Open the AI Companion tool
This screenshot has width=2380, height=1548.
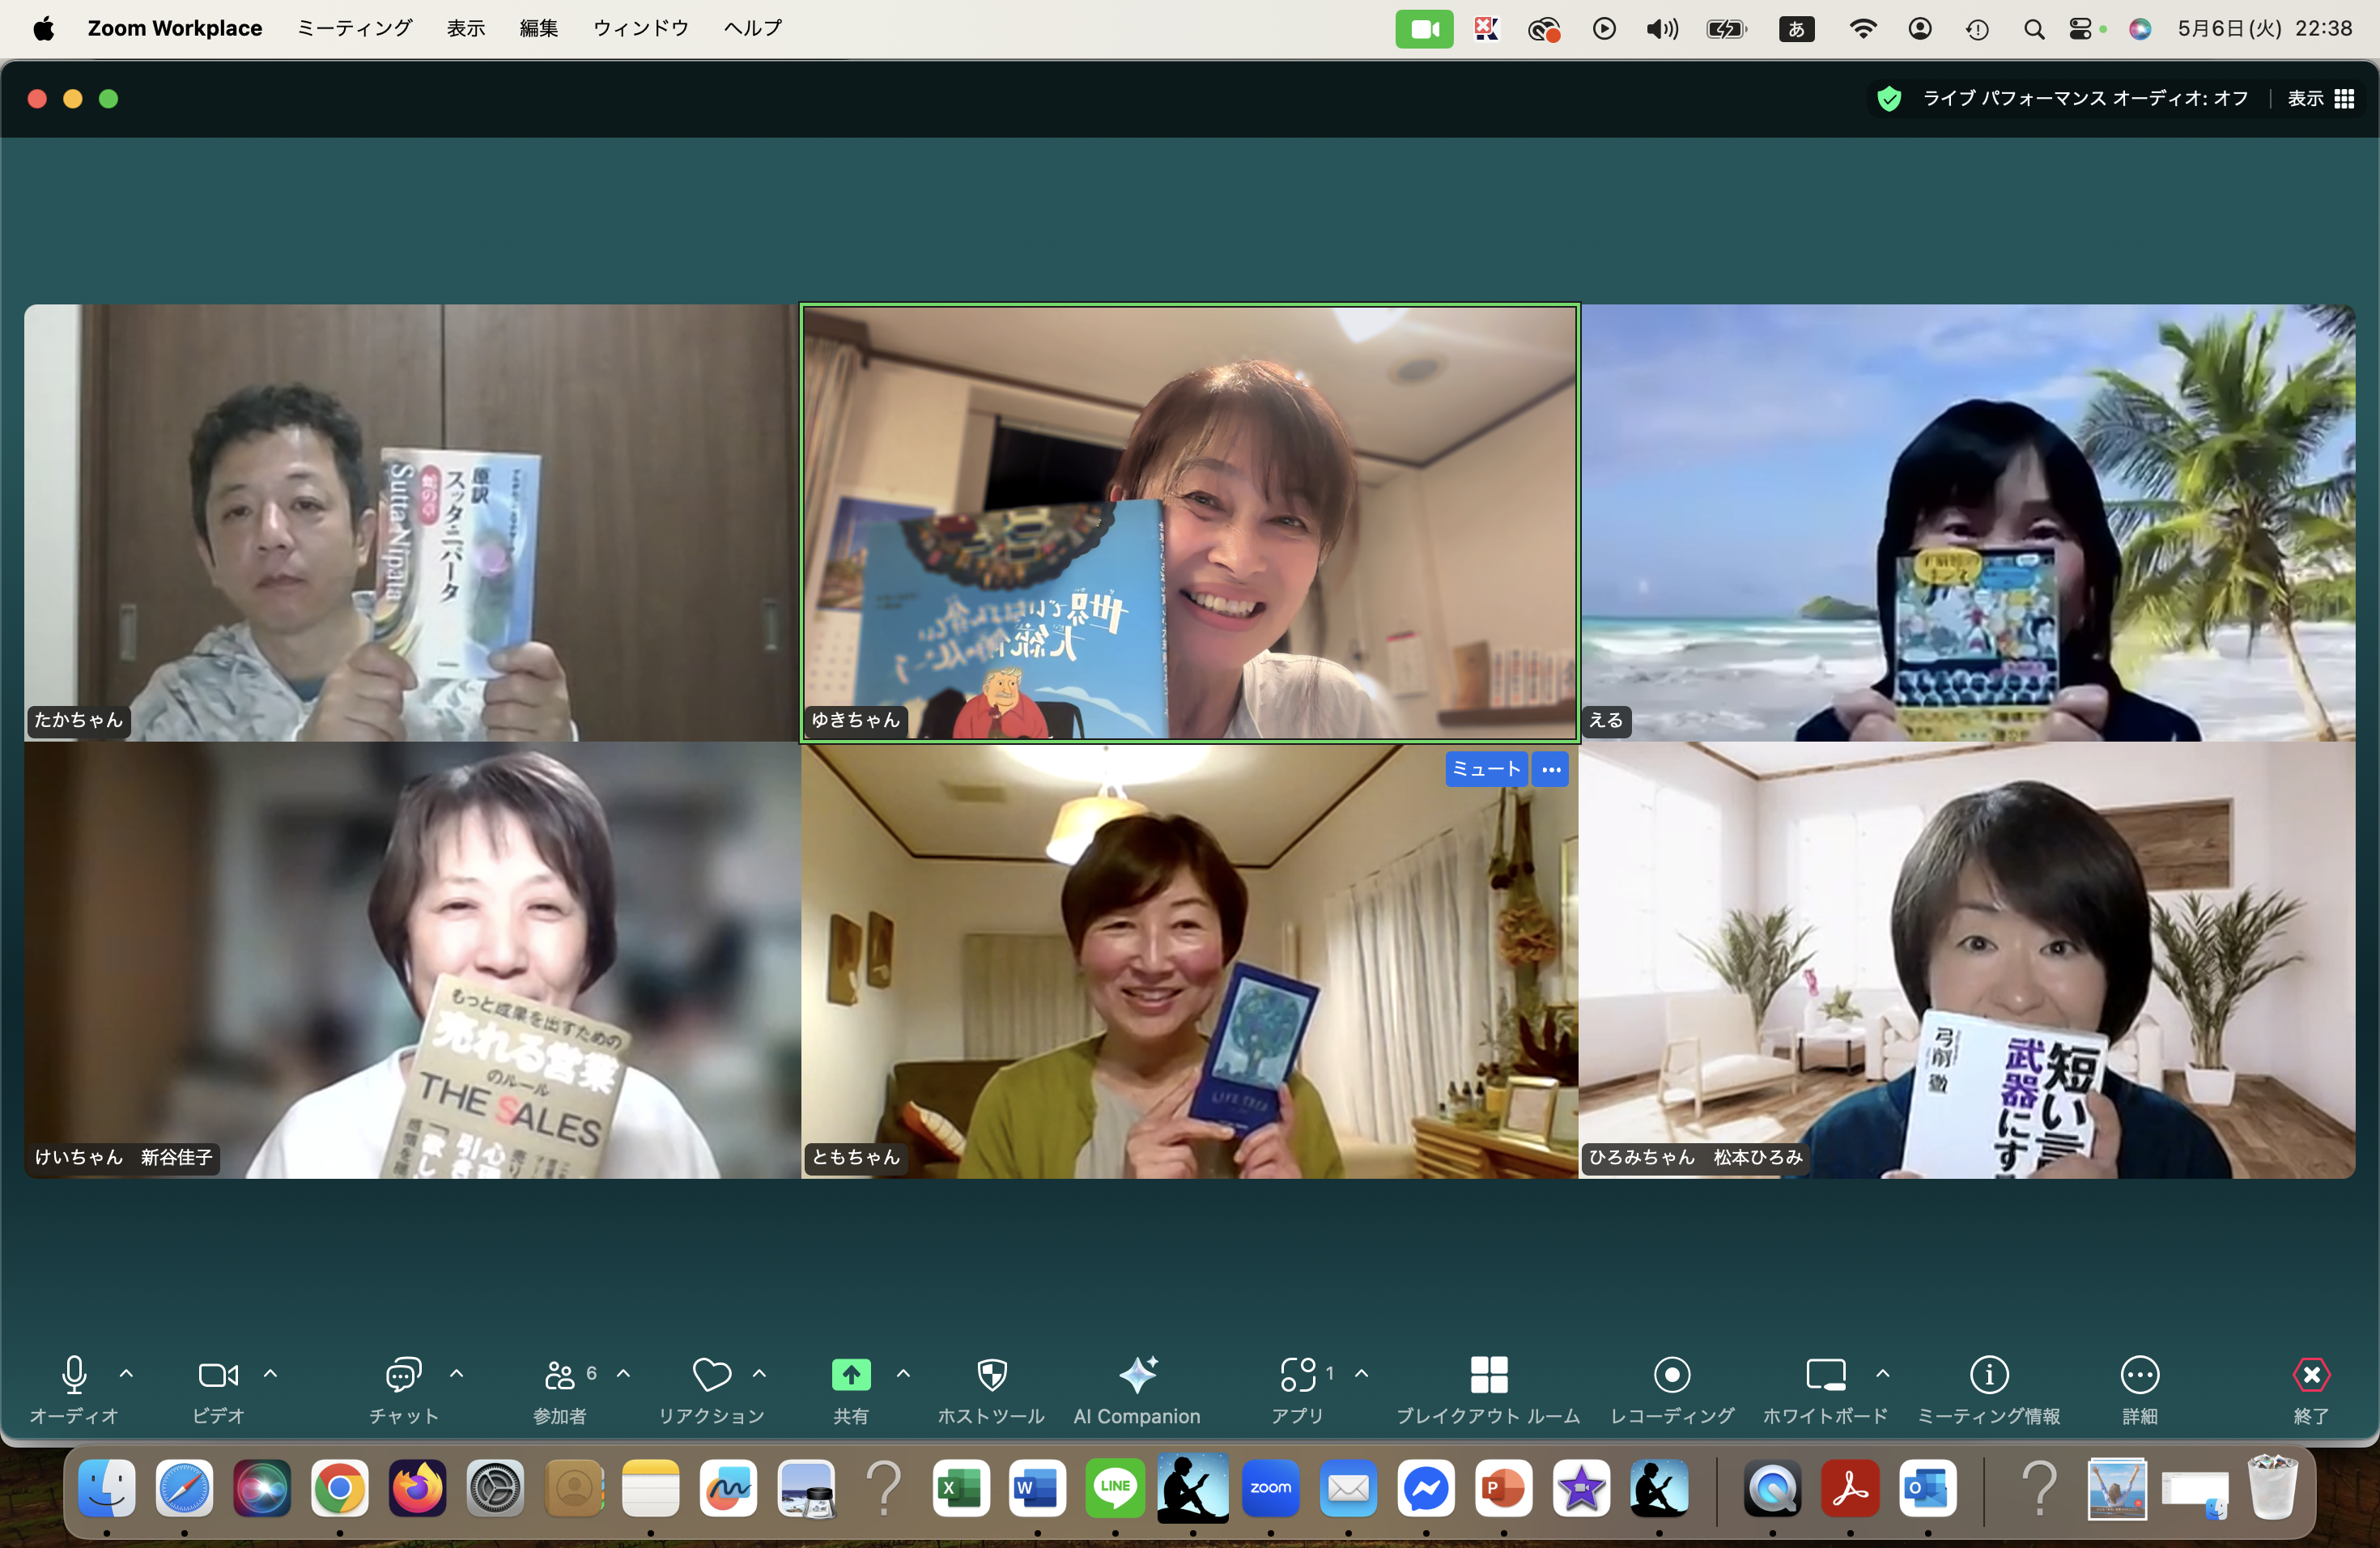[1137, 1375]
